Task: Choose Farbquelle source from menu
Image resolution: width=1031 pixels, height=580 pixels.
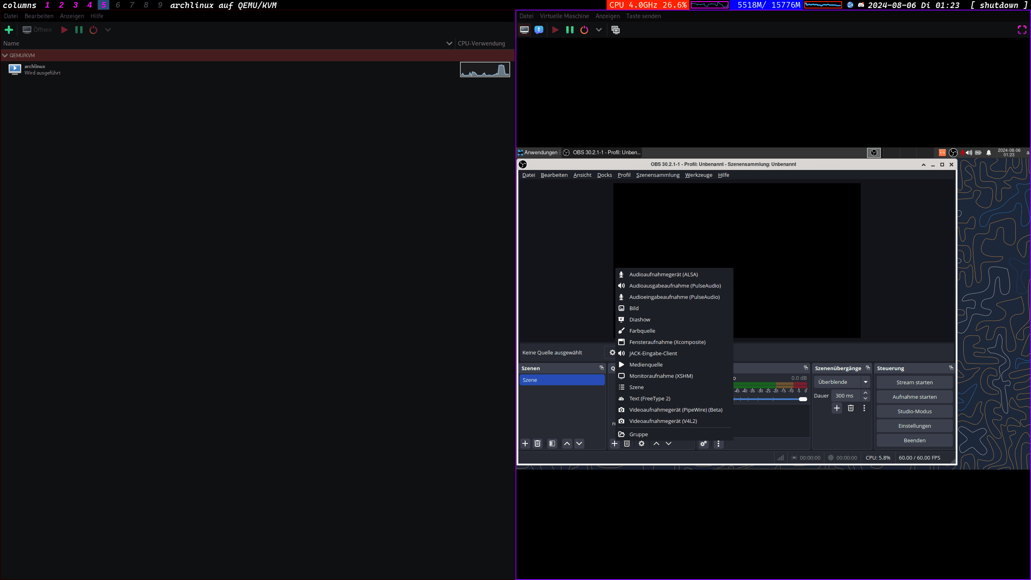Action: (674, 331)
